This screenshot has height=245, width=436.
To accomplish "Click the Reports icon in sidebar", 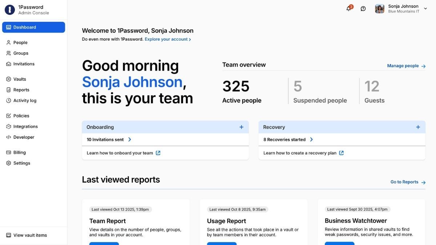I will [x=9, y=90].
